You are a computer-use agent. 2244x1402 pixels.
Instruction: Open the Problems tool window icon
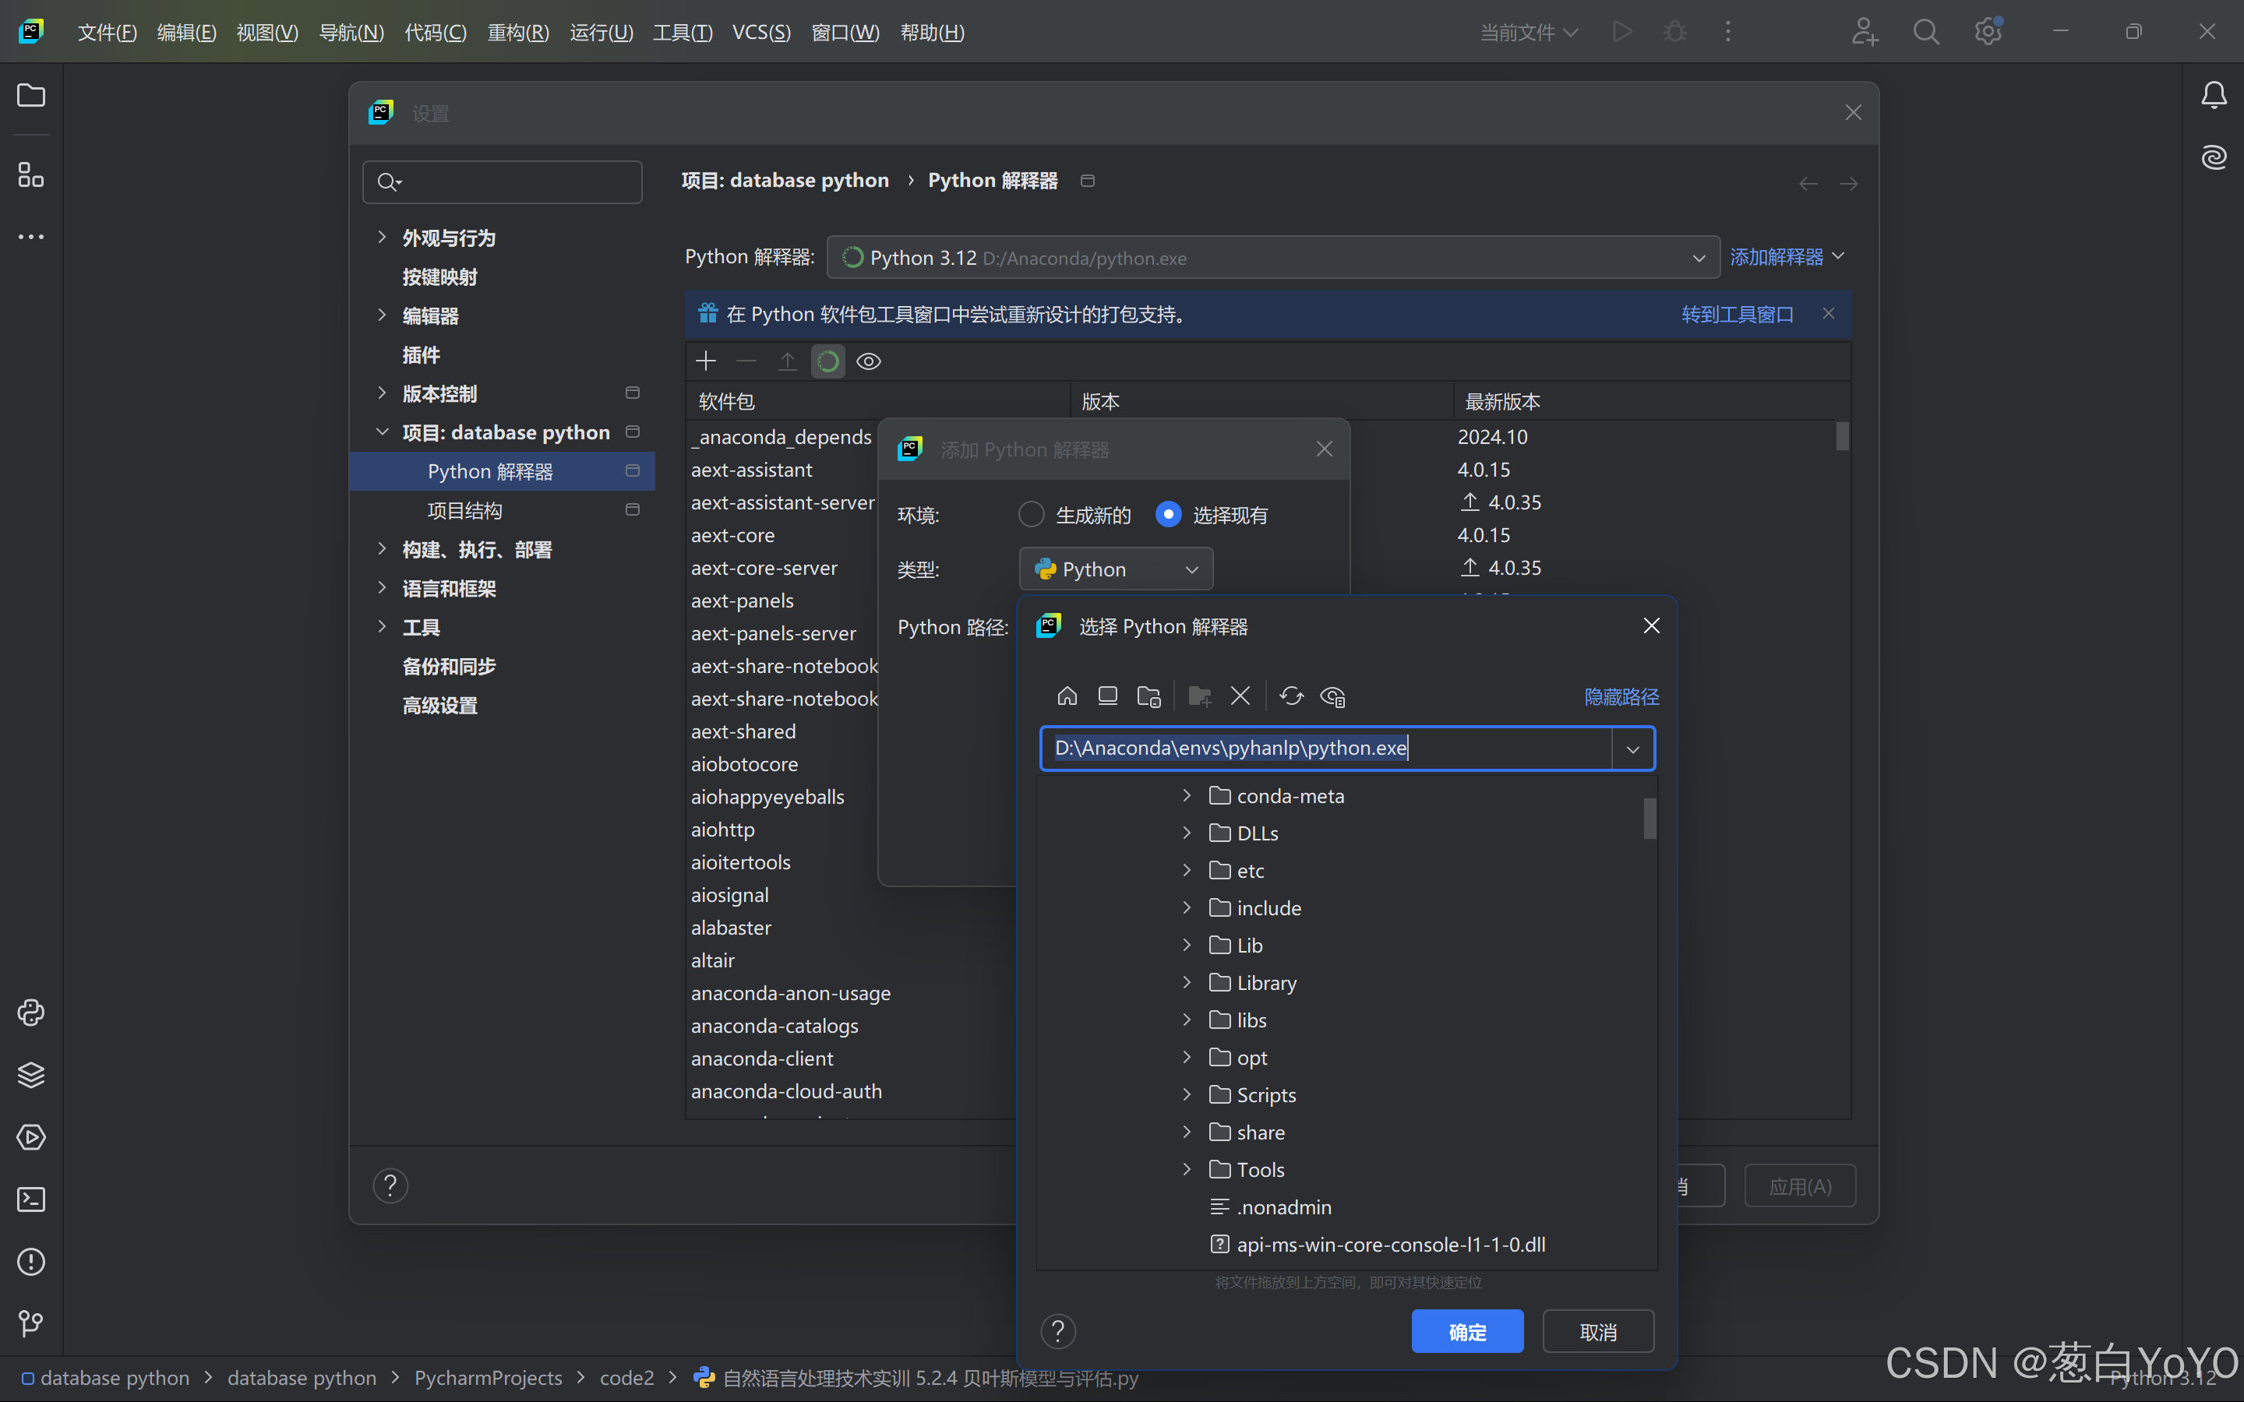(x=30, y=1261)
